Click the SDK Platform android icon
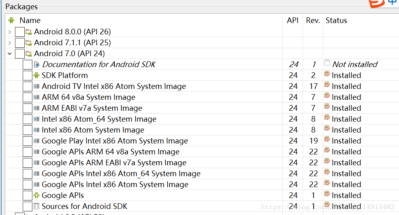Image resolution: width=399 pixels, height=215 pixels. (36, 75)
